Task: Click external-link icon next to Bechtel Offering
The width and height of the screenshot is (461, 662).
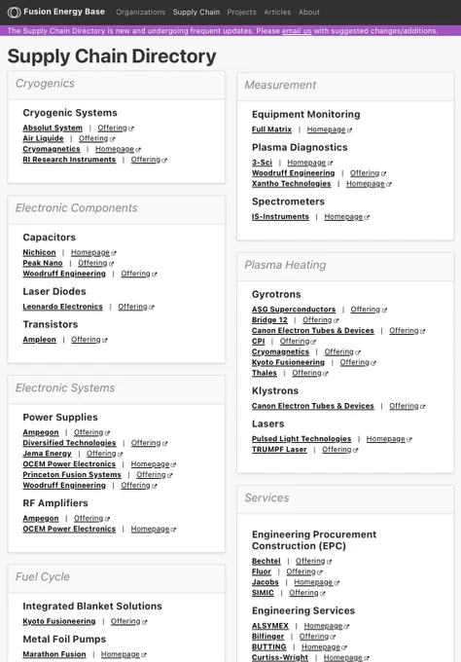Action: tap(329, 562)
